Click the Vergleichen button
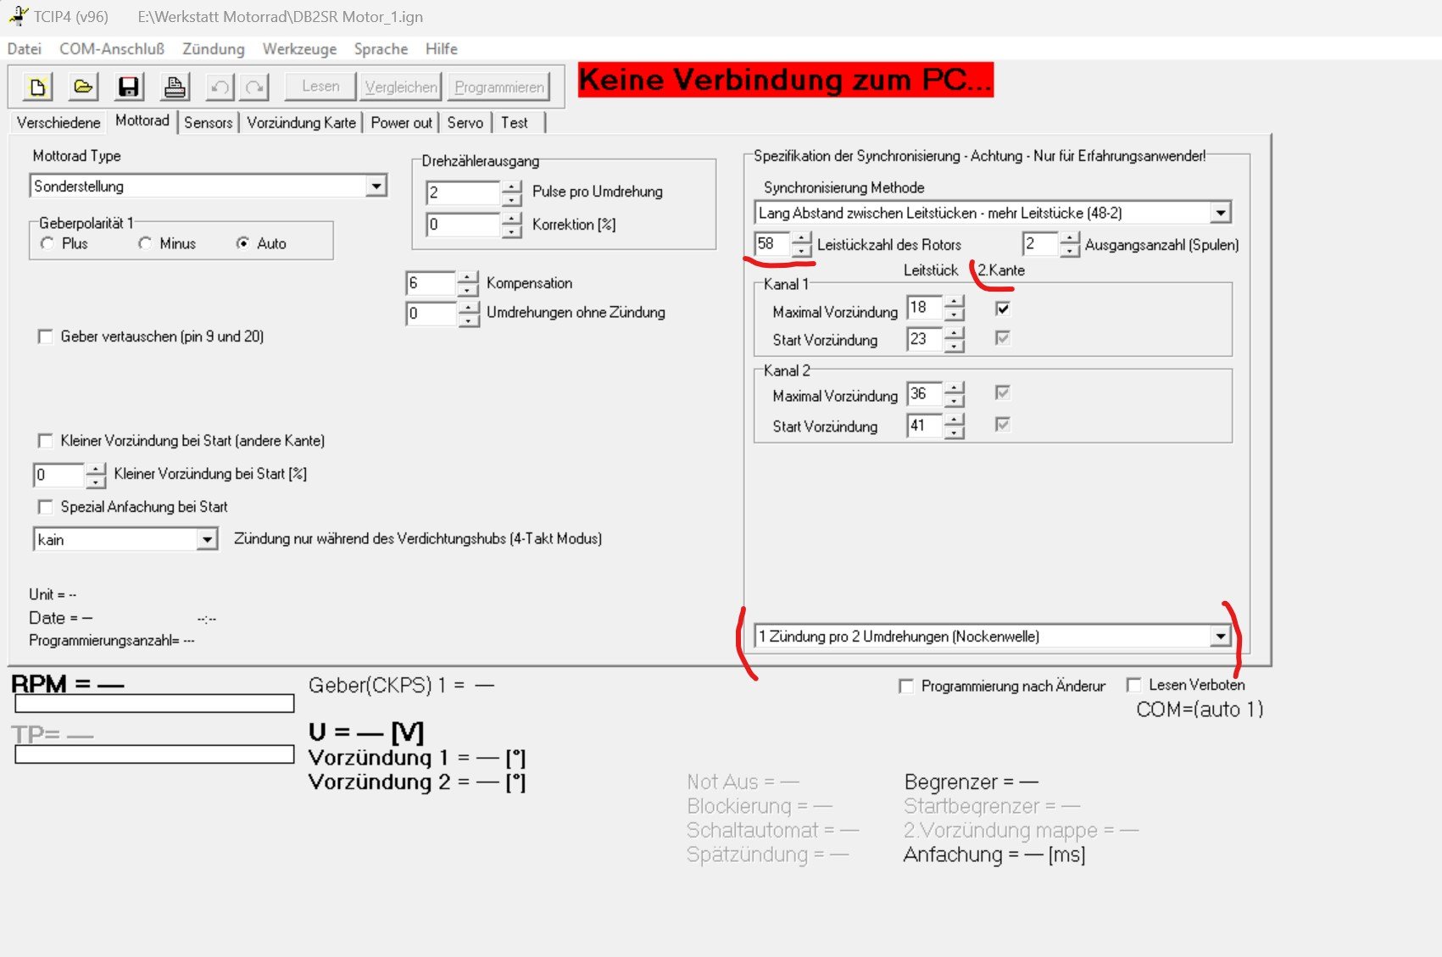 tap(401, 86)
